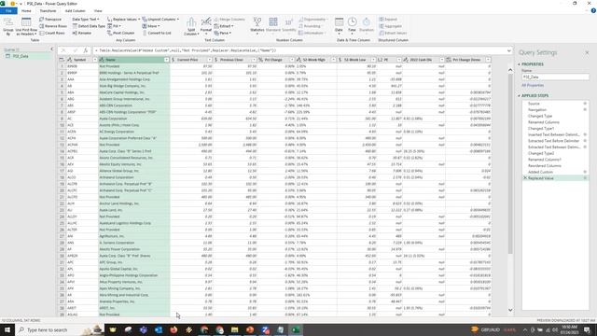This screenshot has height=336, width=597.
Task: Open the Name column filter dropdown
Action: point(166,60)
